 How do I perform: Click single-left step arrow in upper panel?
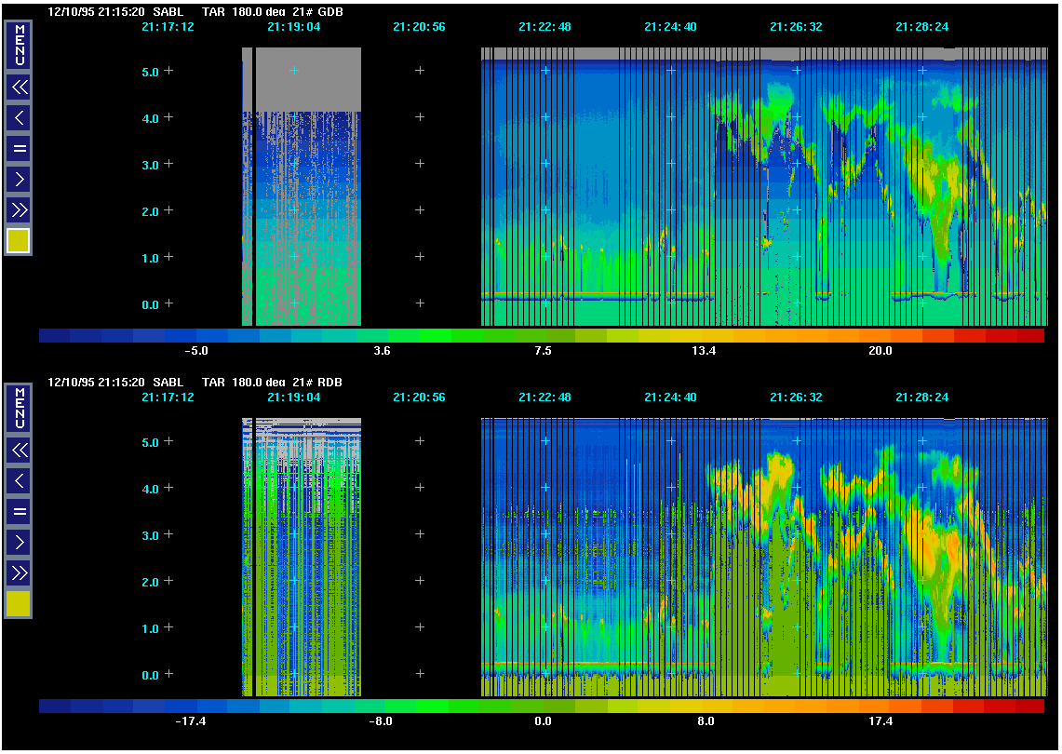(19, 117)
